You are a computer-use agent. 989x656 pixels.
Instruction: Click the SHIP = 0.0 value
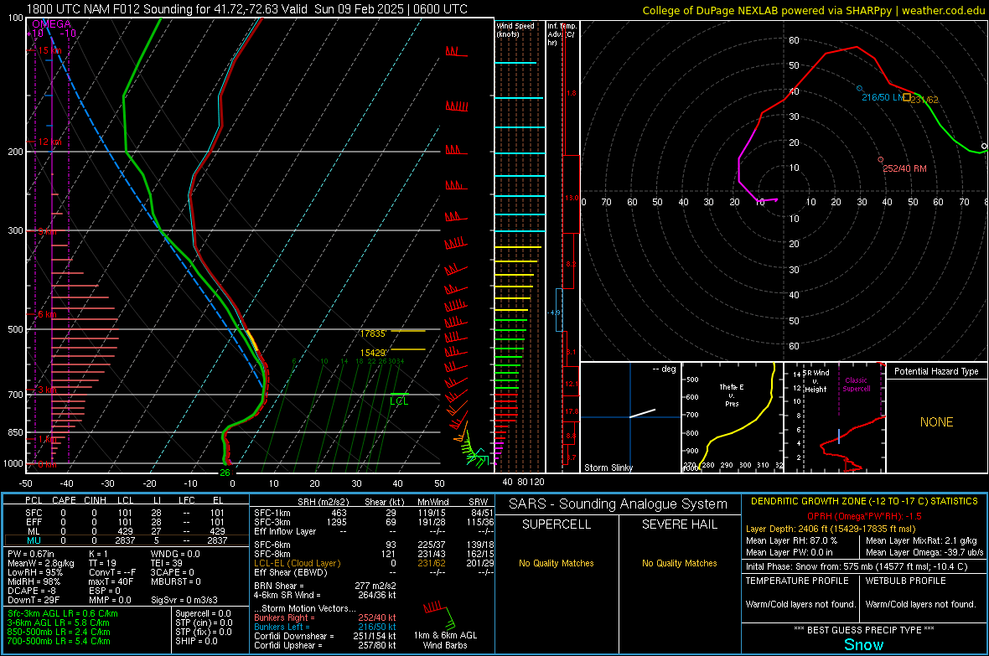(196, 641)
